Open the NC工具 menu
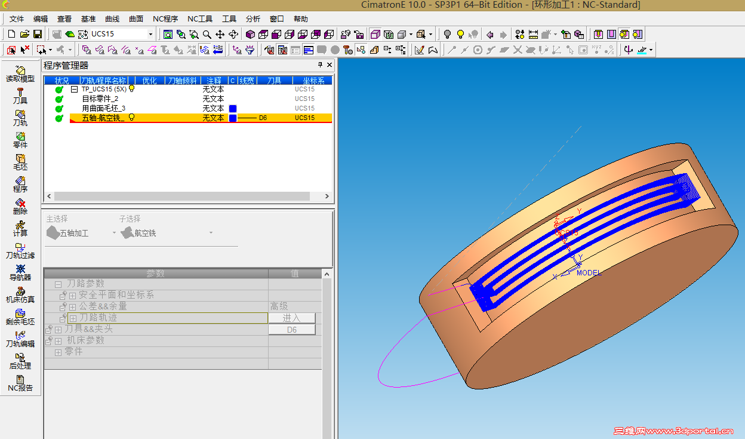The image size is (745, 439). 200,19
